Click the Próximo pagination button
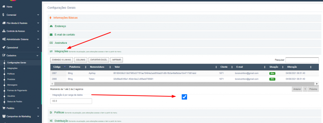Screen dimensions: 323x123 point(313,89)
